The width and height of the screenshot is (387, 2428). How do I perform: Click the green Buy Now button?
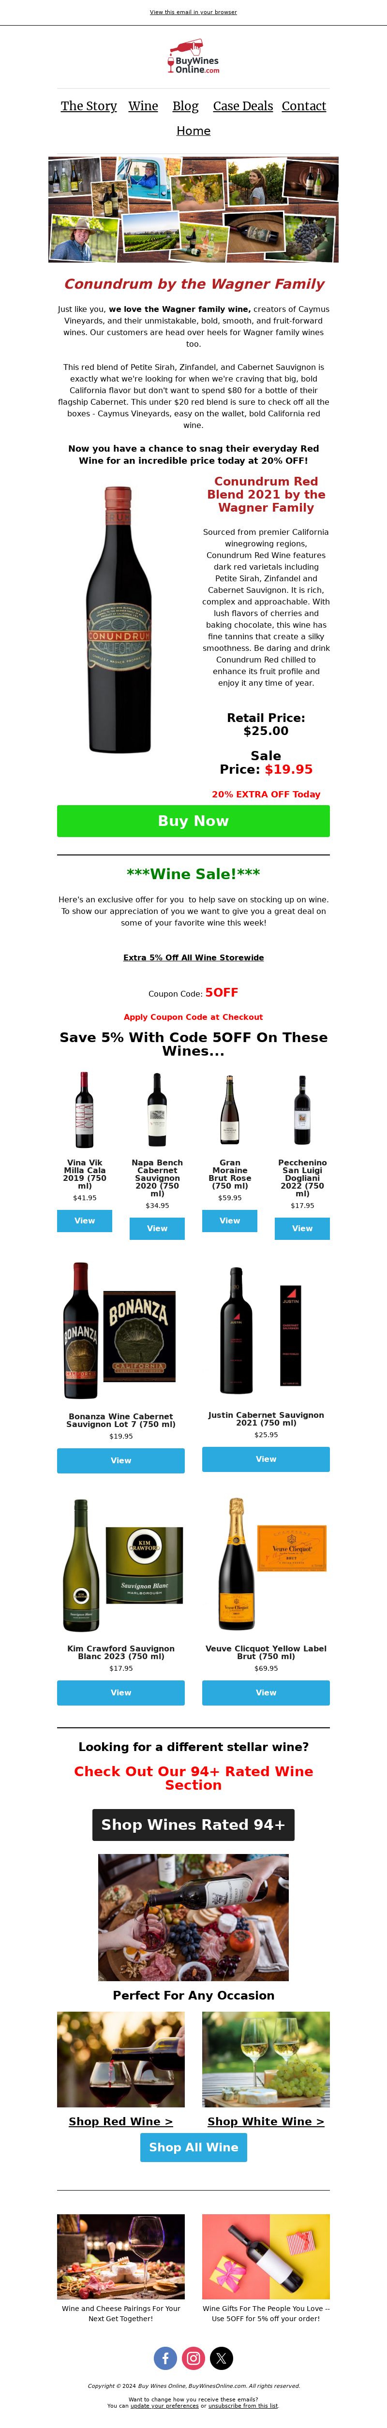tap(193, 821)
